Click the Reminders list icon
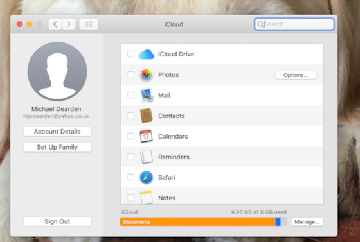 pos(147,157)
